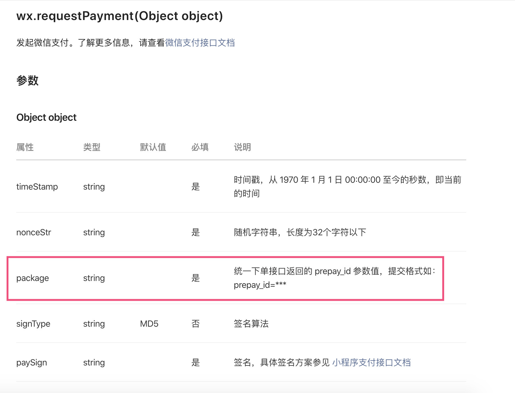Click 否 in the signType row
The height and width of the screenshot is (393, 515).
click(x=196, y=324)
